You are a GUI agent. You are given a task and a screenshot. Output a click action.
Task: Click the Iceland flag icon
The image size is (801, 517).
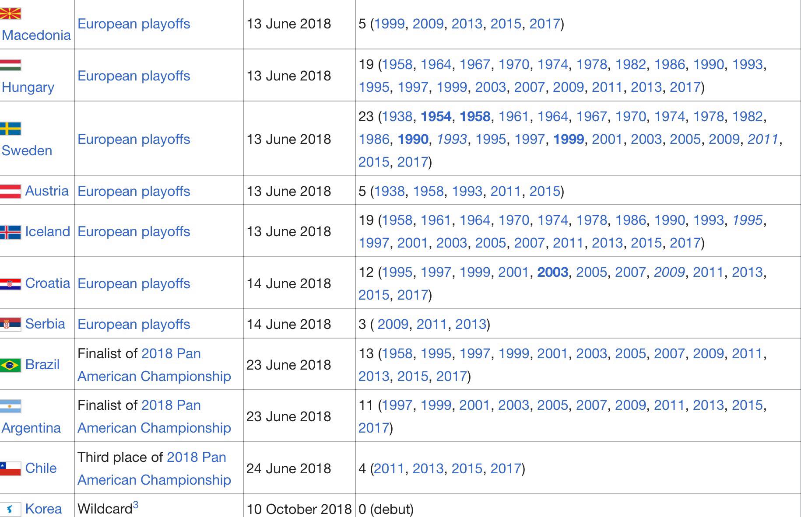[x=11, y=232]
